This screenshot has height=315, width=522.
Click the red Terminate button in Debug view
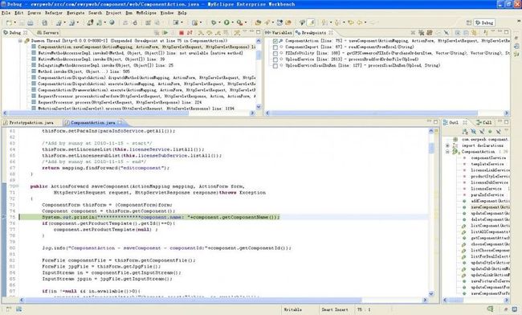pos(181,33)
